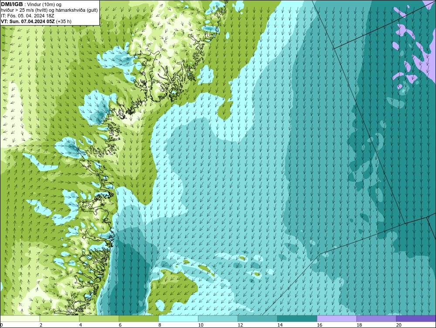Viewport: 436px width, 328px height.
Task: Click the 14-16 m/s dark teal swatch
Action: [297, 318]
